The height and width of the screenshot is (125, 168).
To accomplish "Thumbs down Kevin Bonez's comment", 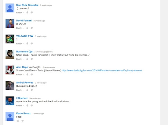I will click(x=22, y=121).
